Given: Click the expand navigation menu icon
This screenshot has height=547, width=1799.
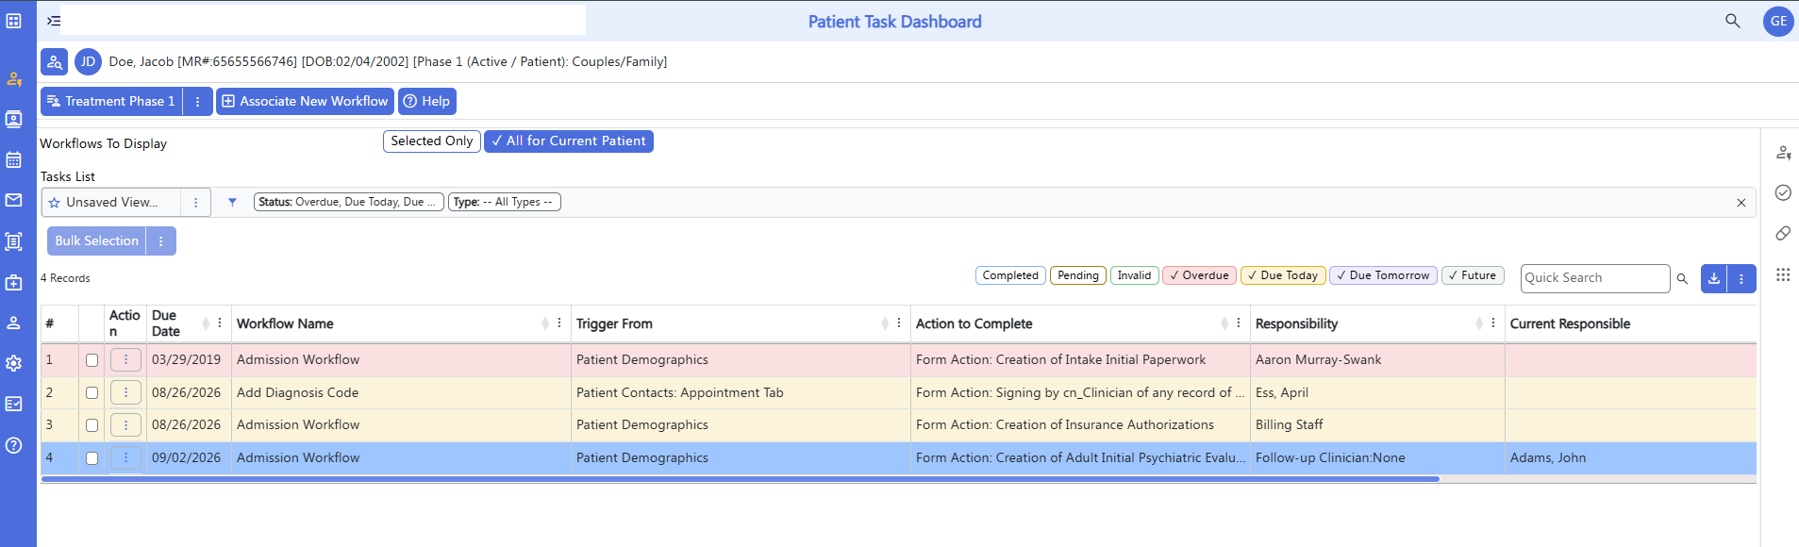Looking at the screenshot, I should click(x=54, y=21).
